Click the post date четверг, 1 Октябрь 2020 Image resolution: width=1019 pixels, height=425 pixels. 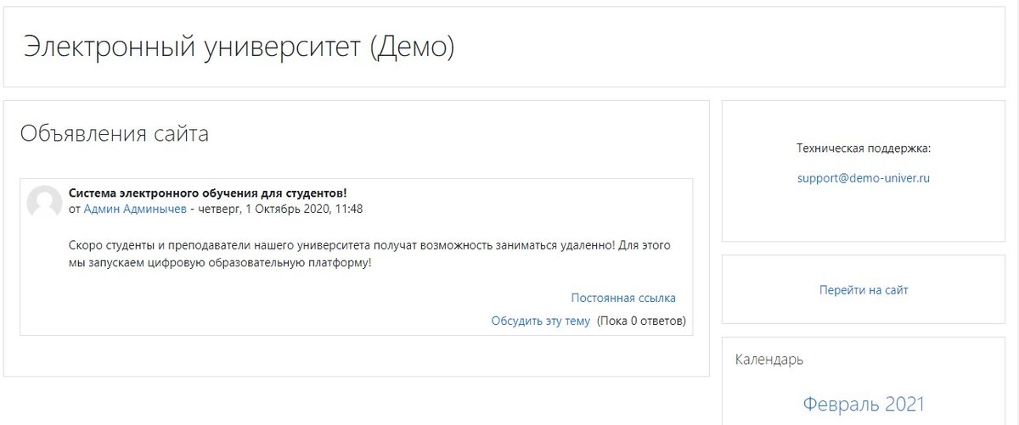click(x=266, y=209)
